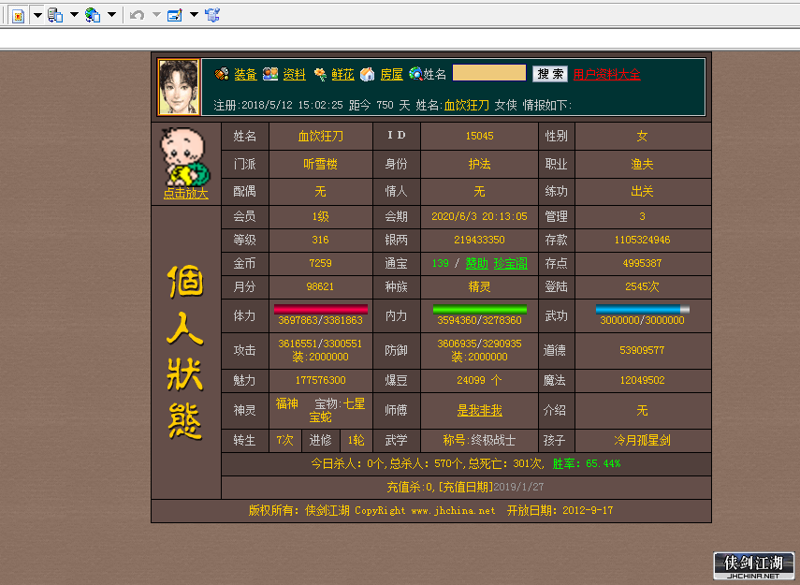Click the 点击放大 enlarge link
The height and width of the screenshot is (585, 800).
(185, 194)
